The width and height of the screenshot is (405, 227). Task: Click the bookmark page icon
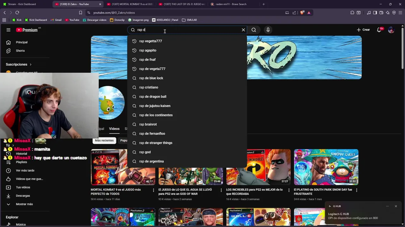click(80, 13)
